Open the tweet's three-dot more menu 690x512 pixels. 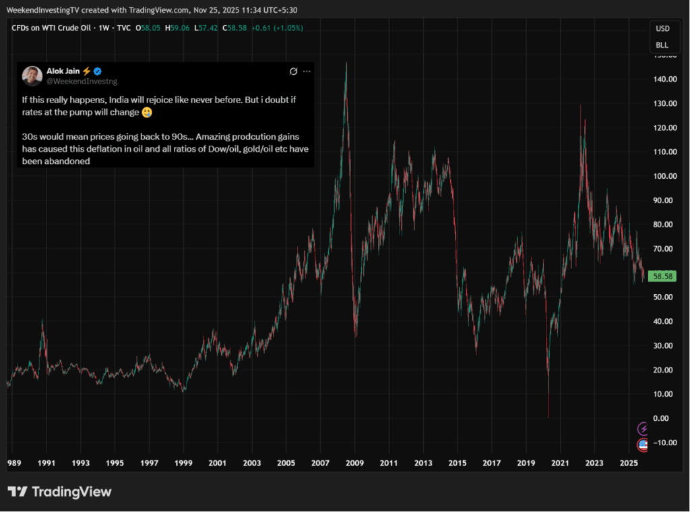307,72
